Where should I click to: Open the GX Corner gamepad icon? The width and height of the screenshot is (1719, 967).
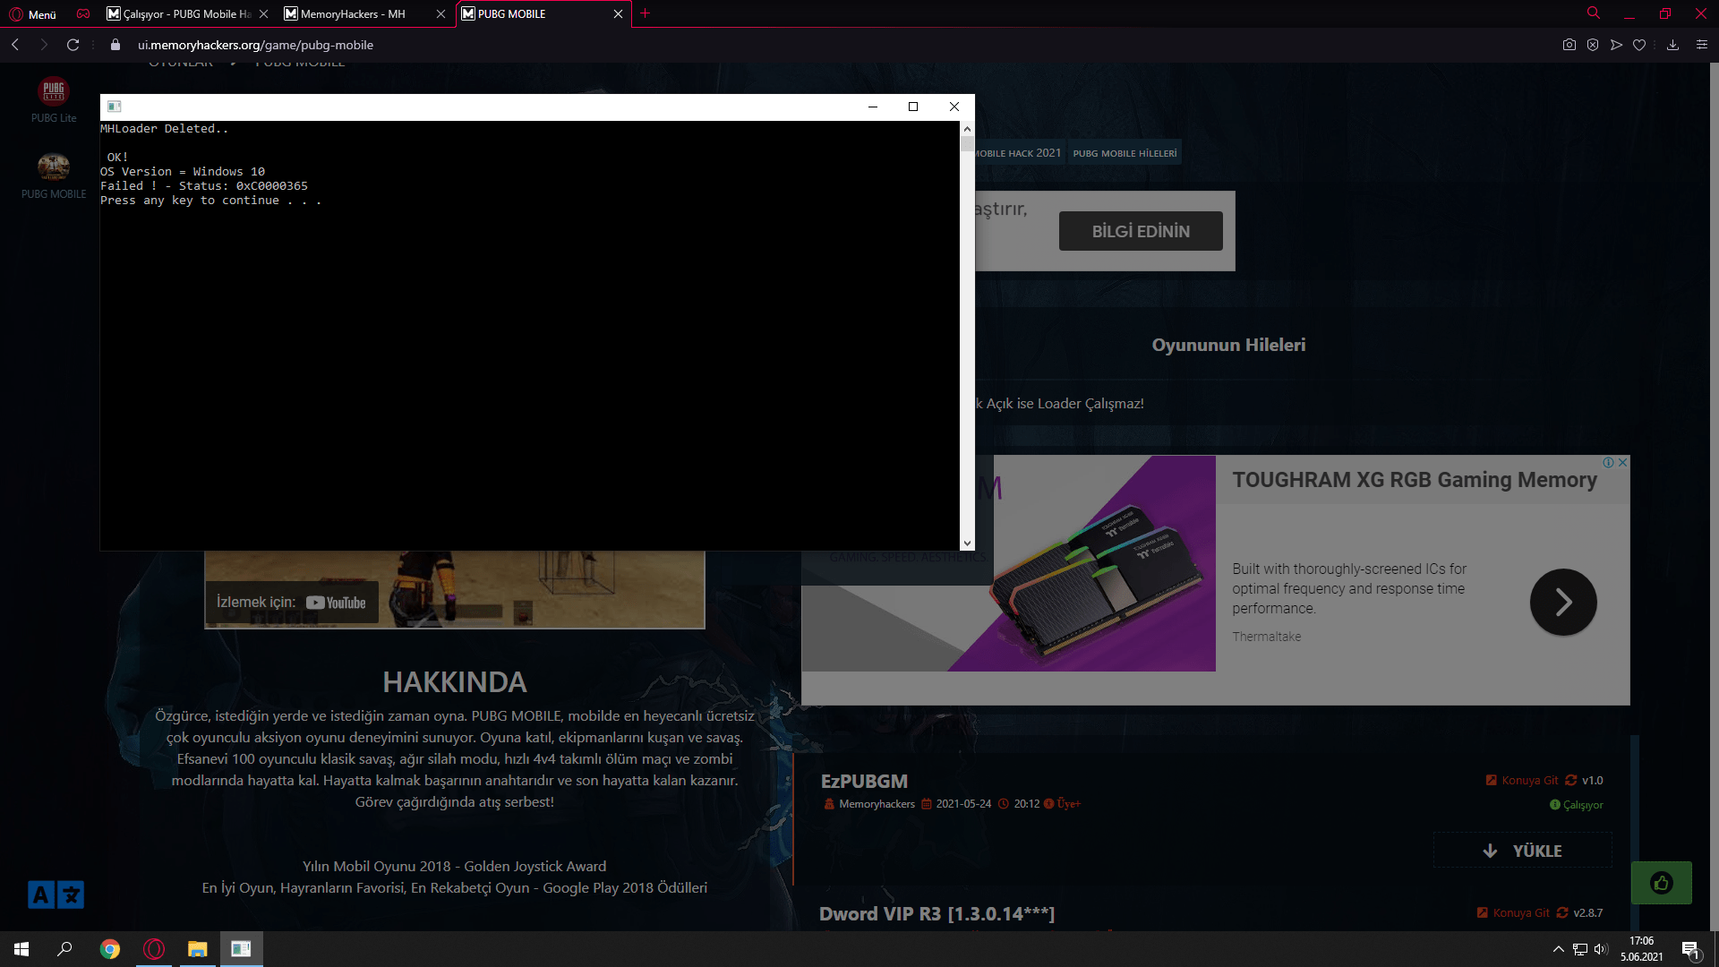click(x=83, y=13)
